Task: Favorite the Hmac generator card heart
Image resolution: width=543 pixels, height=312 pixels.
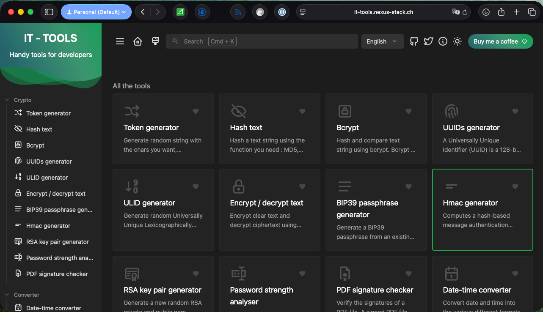Action: coord(515,186)
